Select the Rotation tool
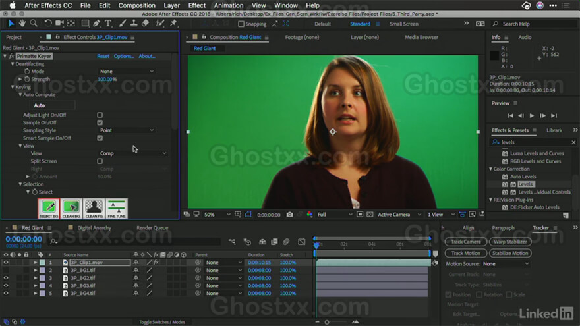Viewport: 580px width, 326px height. click(x=47, y=24)
